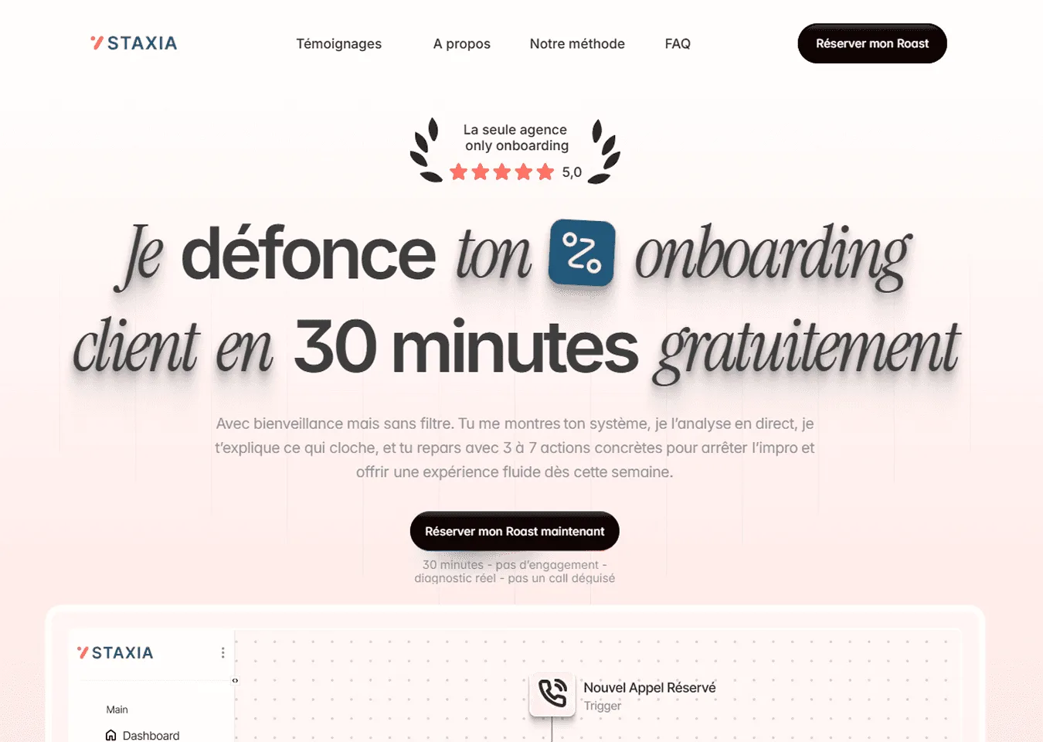Click the 'La seule agence only onboarding' badge text
This screenshot has height=742, width=1043.
tap(516, 138)
